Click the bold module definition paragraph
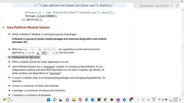Image resolution: width=184 pixels, height=103 pixels. pyautogui.click(x=59, y=40)
